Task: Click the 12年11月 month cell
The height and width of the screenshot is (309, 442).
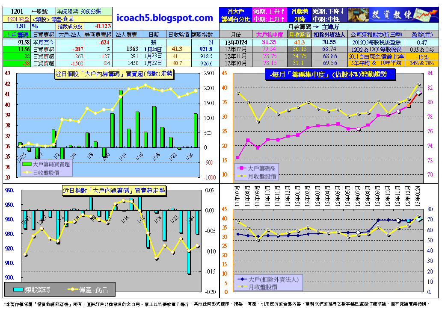Action: coord(236,56)
